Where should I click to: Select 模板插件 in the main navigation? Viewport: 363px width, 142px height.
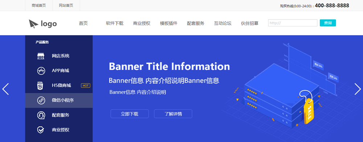click(x=169, y=23)
